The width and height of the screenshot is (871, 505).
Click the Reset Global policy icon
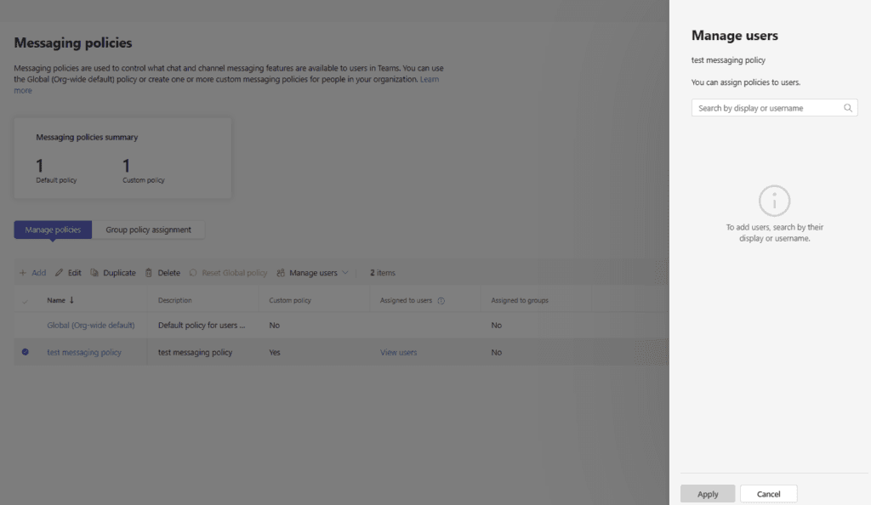pos(193,273)
